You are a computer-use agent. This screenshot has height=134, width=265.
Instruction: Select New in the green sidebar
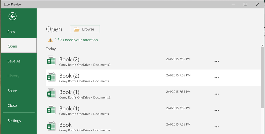pyautogui.click(x=19, y=31)
